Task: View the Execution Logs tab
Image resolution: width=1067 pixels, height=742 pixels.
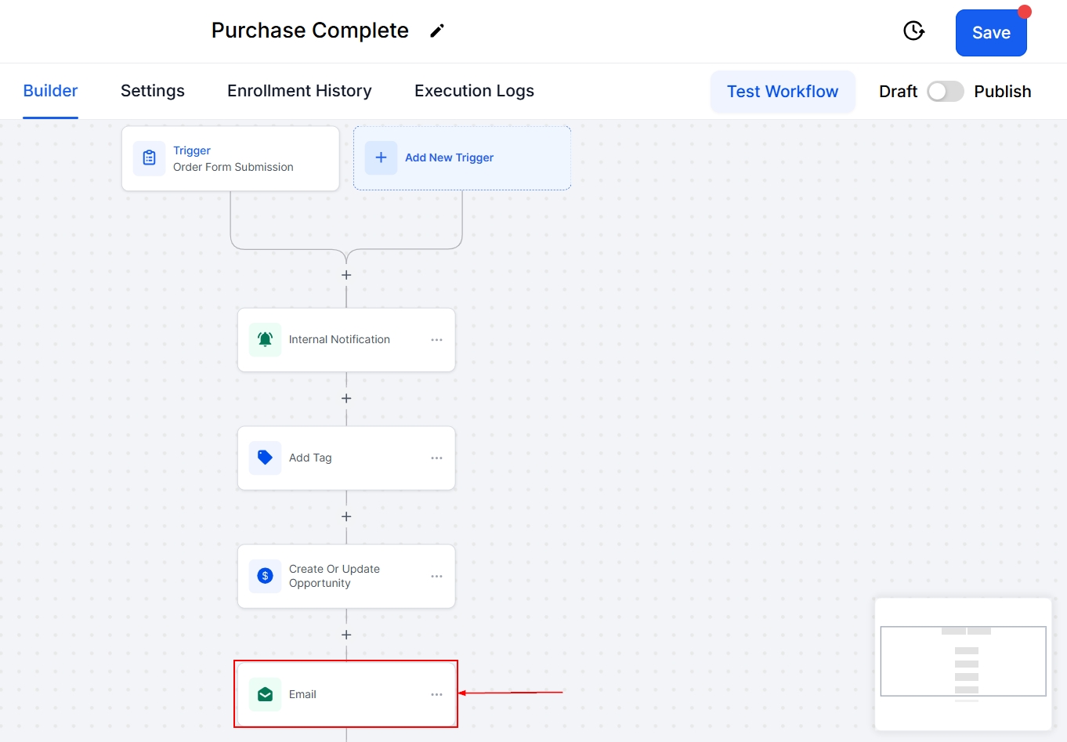Action: [474, 91]
